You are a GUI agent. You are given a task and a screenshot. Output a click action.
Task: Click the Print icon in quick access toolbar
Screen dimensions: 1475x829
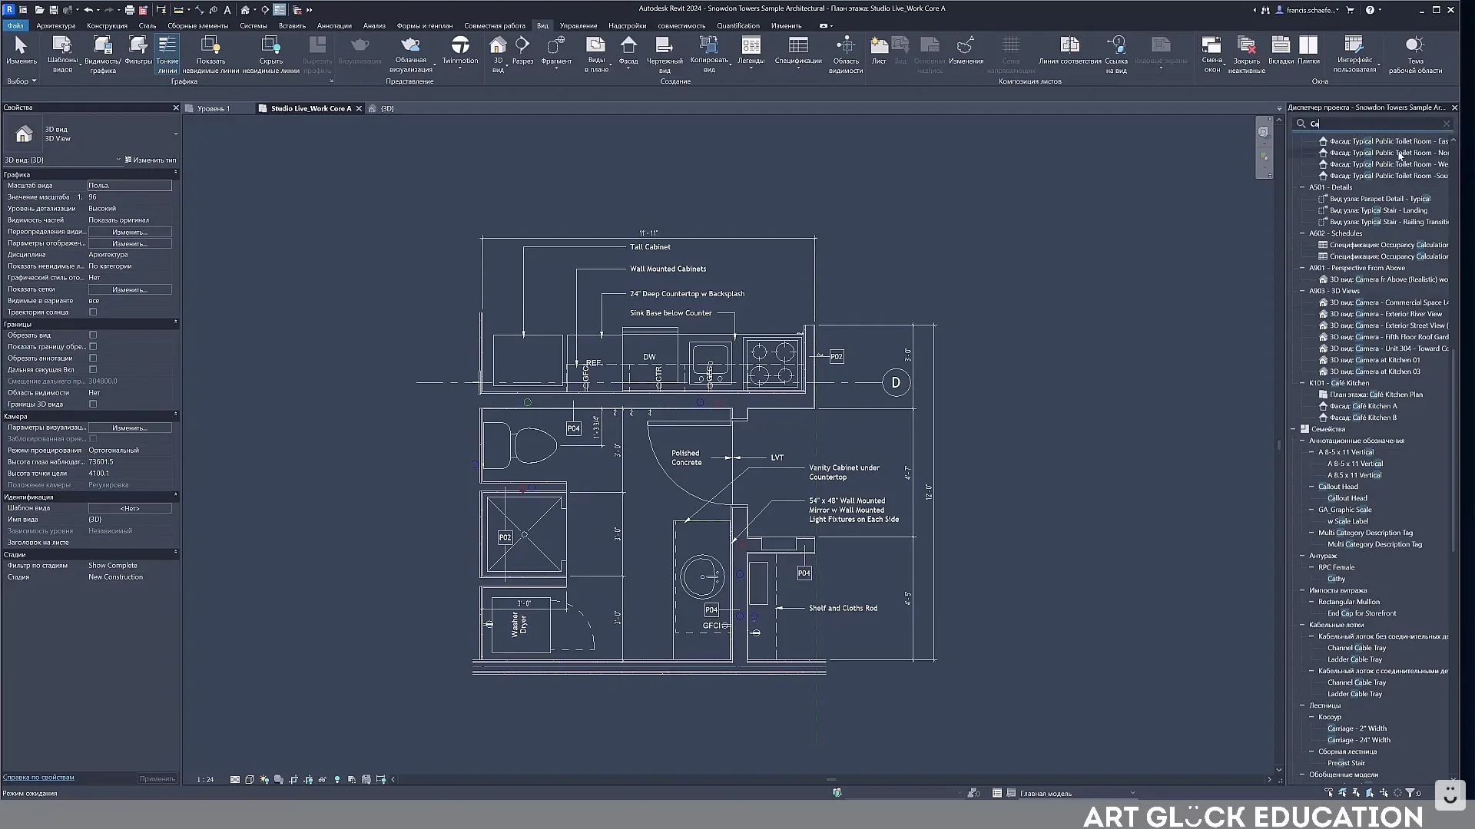[x=129, y=10]
